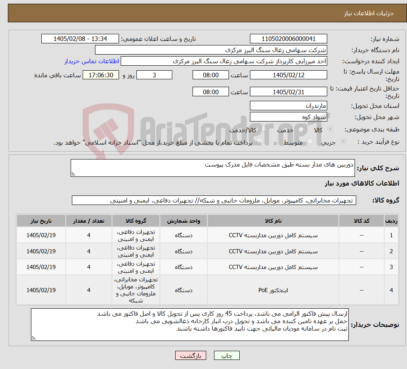This screenshot has width=407, height=369.
Task: Click the remaining days field showing 3
Action: [154, 75]
